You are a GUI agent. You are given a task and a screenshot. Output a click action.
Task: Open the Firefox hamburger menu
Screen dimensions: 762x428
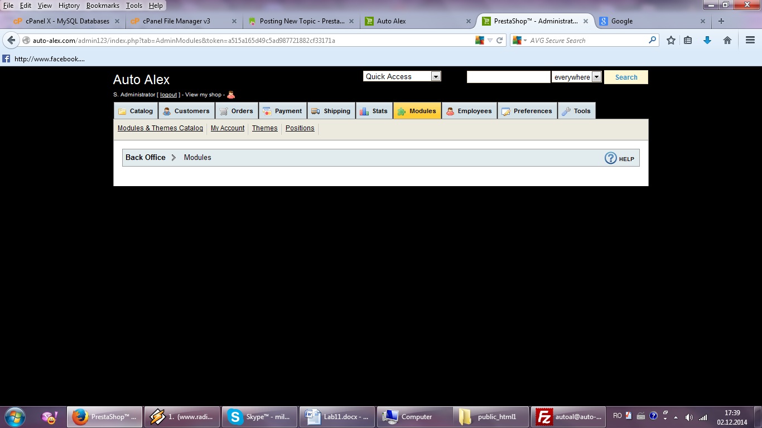(x=750, y=40)
